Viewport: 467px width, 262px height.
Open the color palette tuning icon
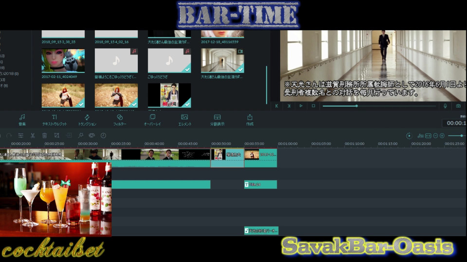(x=92, y=135)
